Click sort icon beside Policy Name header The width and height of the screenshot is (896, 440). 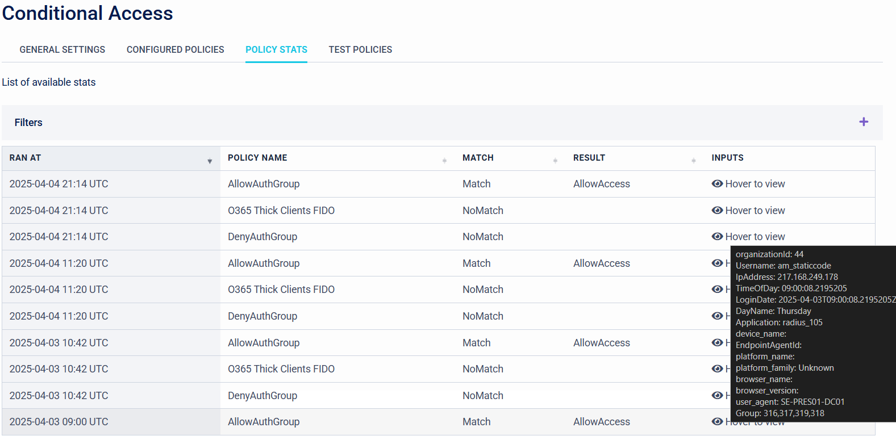tap(444, 161)
